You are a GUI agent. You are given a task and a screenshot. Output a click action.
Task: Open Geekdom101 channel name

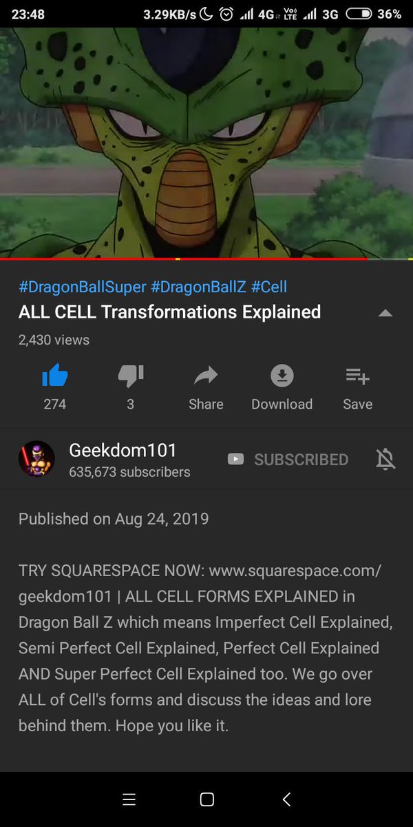(x=123, y=450)
